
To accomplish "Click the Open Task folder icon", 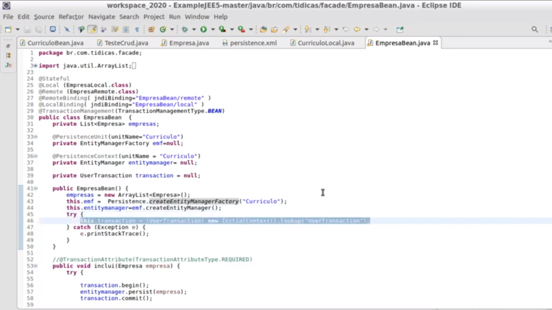I will pos(274,29).
